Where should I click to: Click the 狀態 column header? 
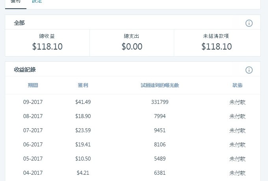[x=237, y=85]
